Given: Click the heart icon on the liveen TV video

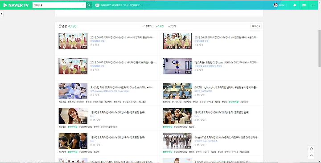Looking at the screenshot, I should point(202,145).
